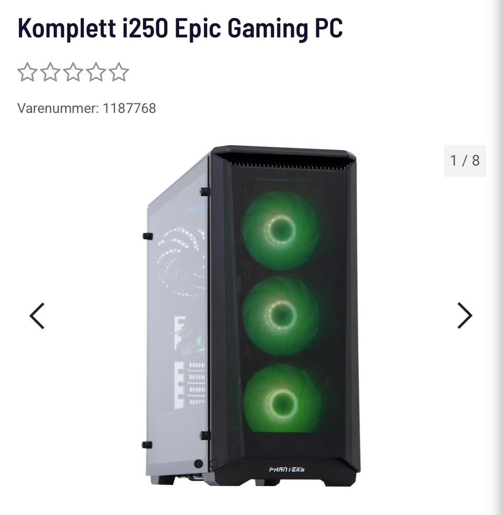Click the top green fan in the image

point(281,230)
